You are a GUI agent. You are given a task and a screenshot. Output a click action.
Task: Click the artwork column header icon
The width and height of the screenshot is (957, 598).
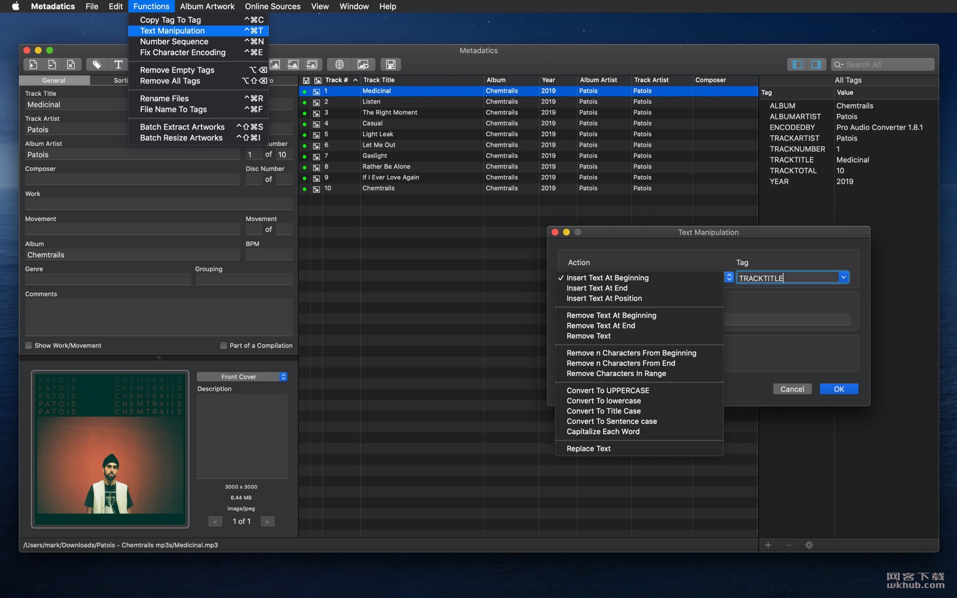coord(318,80)
